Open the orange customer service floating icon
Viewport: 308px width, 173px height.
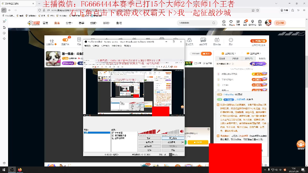(x=301, y=145)
